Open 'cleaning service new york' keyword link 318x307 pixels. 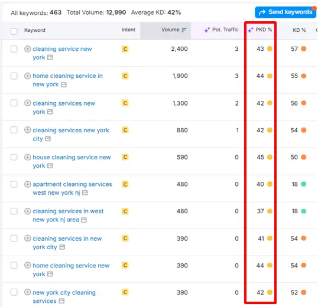click(x=62, y=53)
